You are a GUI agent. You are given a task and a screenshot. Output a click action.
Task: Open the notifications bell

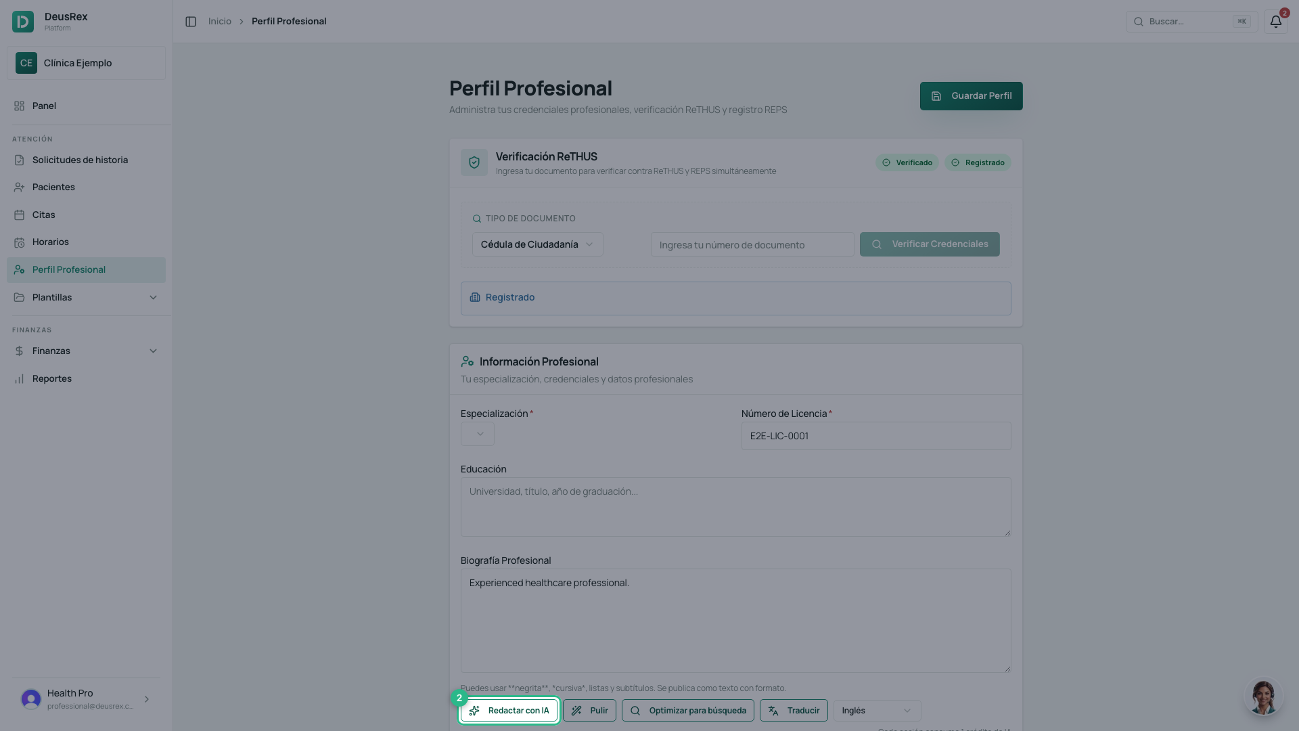[1275, 22]
